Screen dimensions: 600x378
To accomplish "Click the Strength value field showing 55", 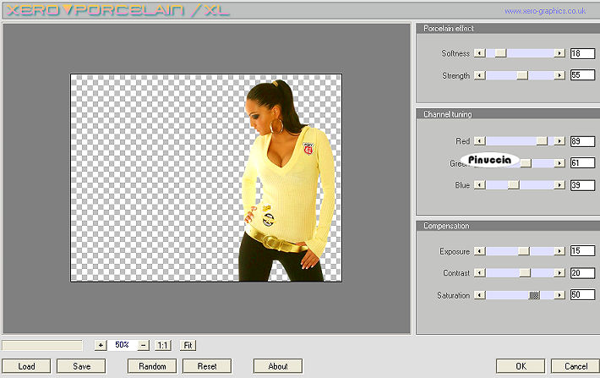I will pyautogui.click(x=582, y=75).
